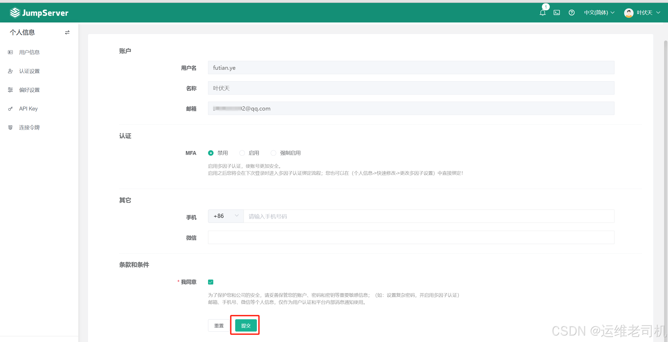The image size is (668, 342).
Task: Click the 提交 submit button
Action: (246, 325)
